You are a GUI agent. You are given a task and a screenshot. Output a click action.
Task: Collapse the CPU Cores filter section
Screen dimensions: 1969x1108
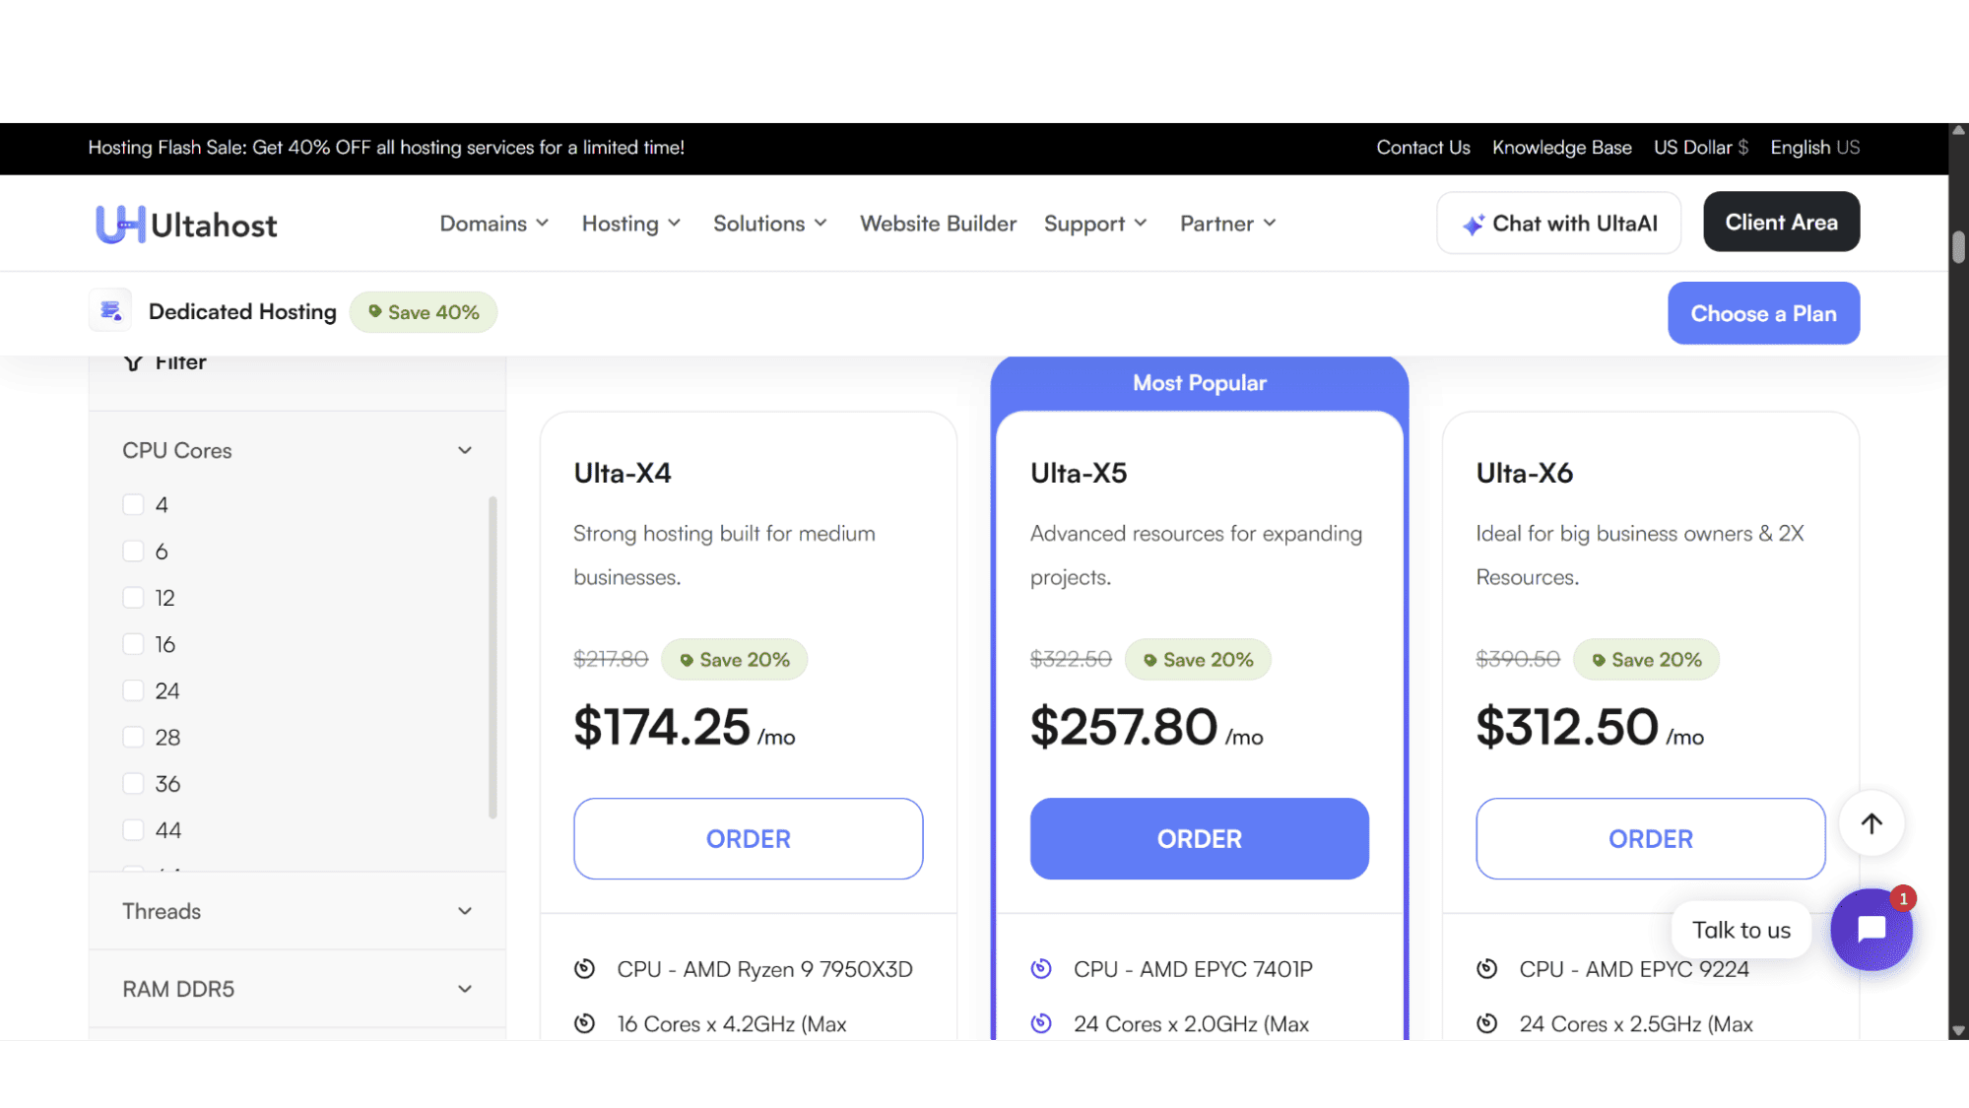pos(296,450)
